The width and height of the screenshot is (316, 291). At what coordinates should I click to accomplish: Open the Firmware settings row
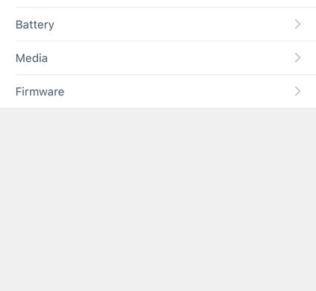pyautogui.click(x=158, y=91)
